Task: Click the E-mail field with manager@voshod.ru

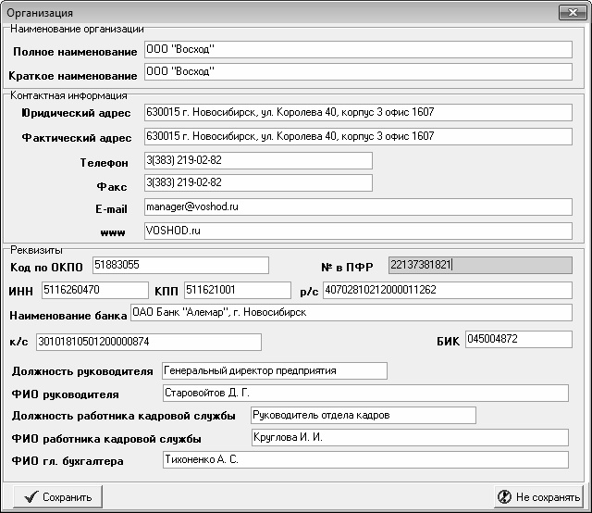Action: coord(358,207)
